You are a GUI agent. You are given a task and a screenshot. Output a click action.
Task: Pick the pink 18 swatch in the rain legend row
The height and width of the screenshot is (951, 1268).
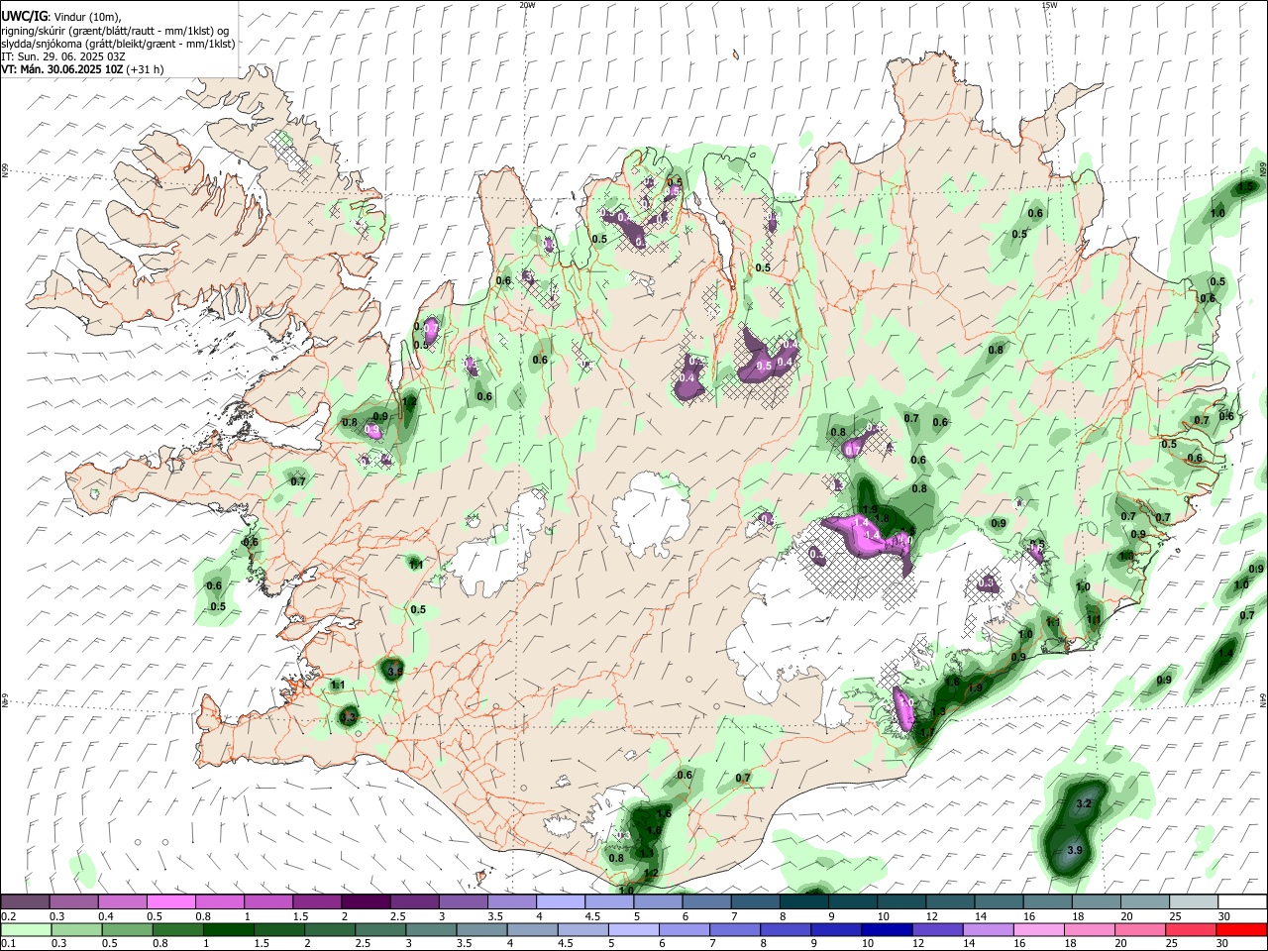click(x=1091, y=929)
